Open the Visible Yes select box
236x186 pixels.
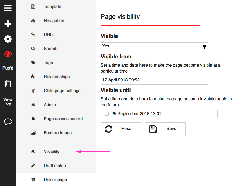tap(155, 47)
